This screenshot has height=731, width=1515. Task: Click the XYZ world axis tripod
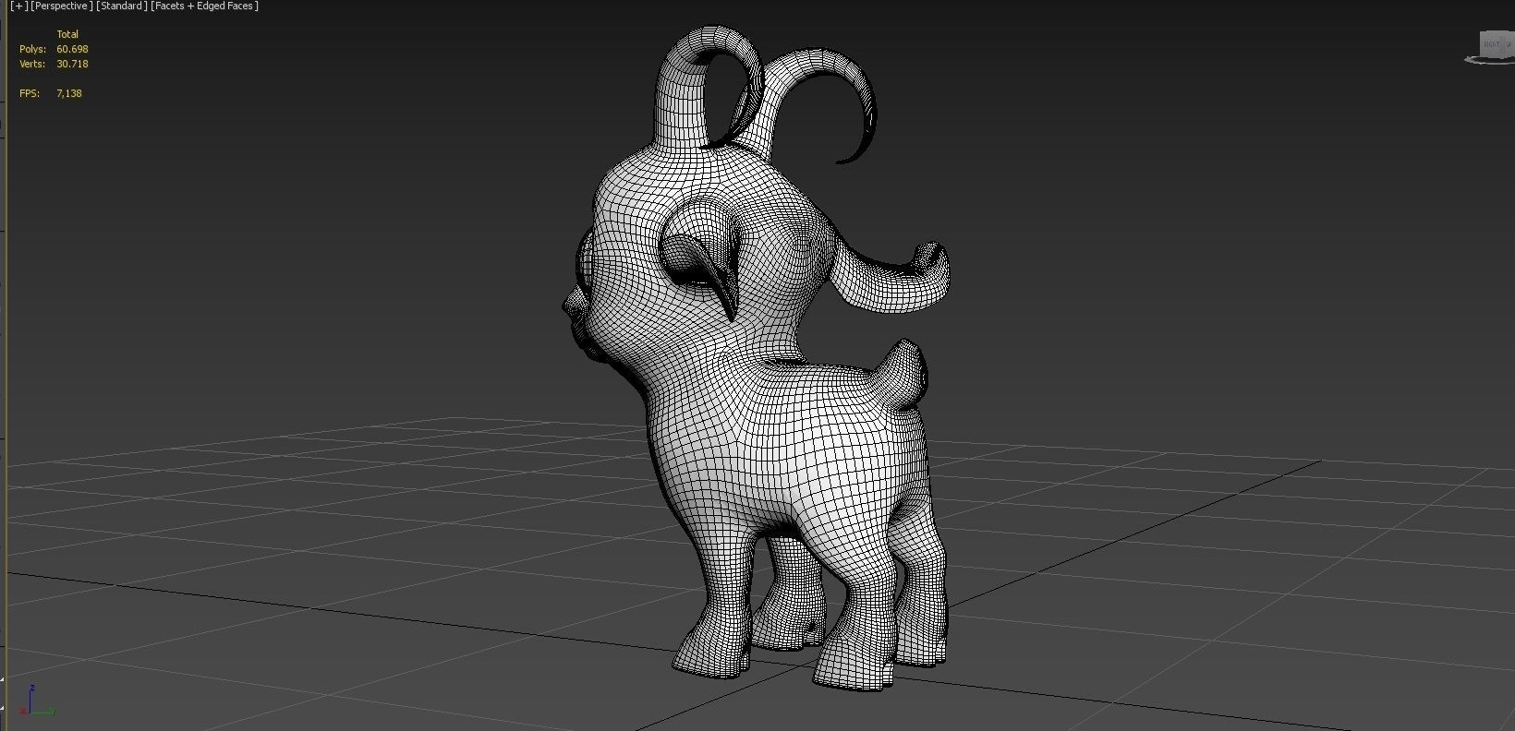click(37, 701)
